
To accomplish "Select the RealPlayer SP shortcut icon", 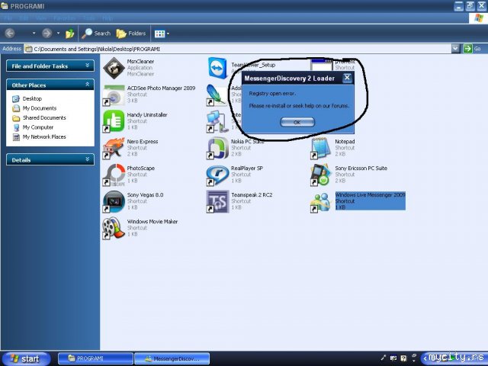I will coord(217,175).
